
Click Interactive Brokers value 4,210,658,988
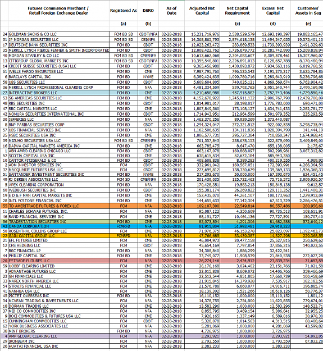202,93
